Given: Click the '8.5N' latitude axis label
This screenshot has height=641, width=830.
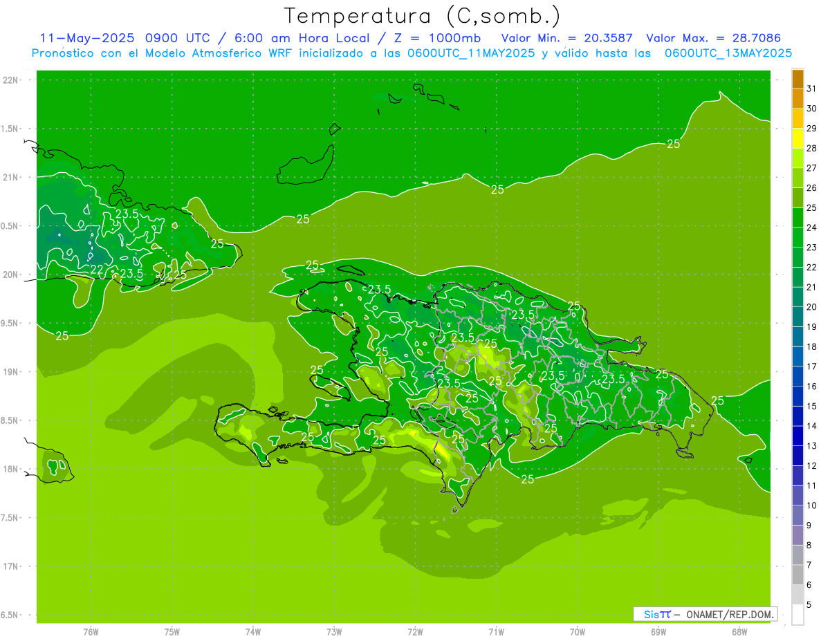Looking at the screenshot, I should click(x=10, y=420).
